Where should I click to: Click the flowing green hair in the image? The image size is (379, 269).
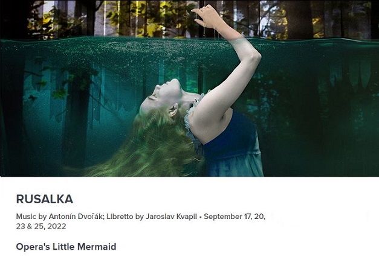(145, 147)
